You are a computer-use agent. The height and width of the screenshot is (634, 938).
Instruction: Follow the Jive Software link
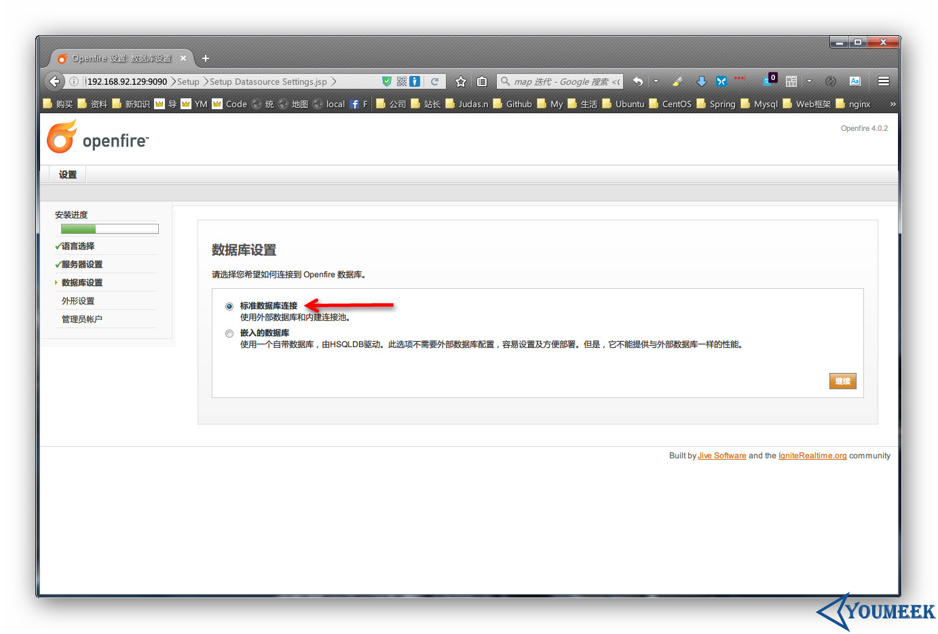point(721,456)
